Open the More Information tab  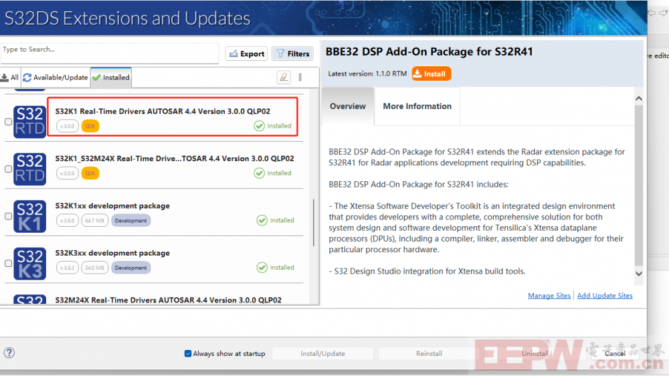[417, 106]
